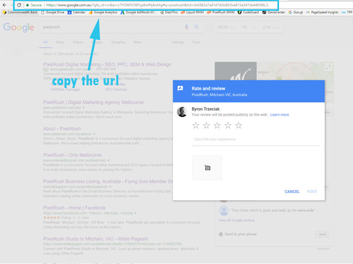Start voice search with microphone icon
353x264 pixels.
[187, 27]
